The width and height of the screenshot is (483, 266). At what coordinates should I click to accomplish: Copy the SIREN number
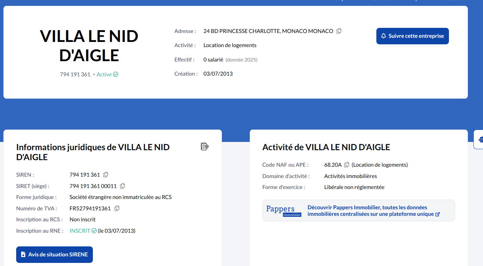106,175
